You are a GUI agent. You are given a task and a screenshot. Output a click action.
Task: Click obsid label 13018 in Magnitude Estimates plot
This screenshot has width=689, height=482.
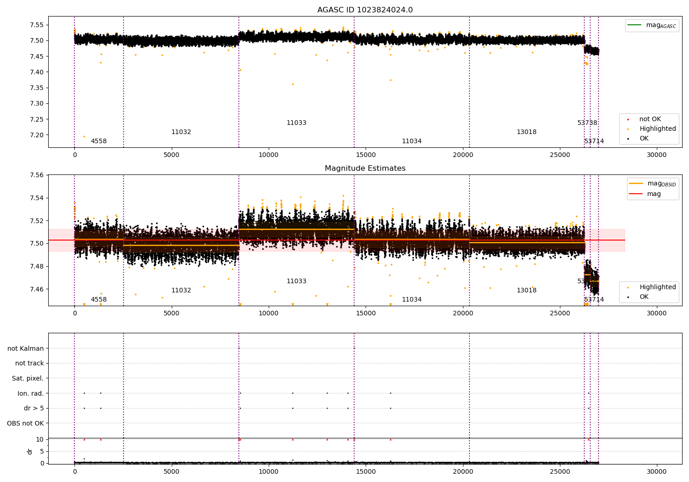point(526,291)
